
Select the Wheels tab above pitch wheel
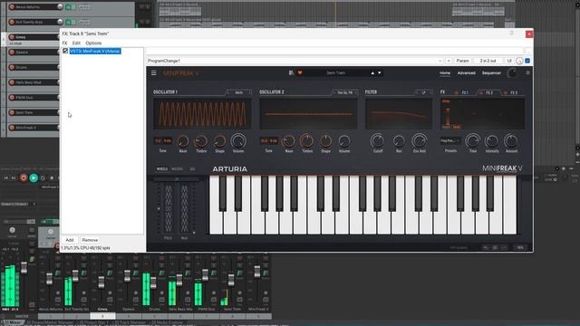click(x=162, y=169)
